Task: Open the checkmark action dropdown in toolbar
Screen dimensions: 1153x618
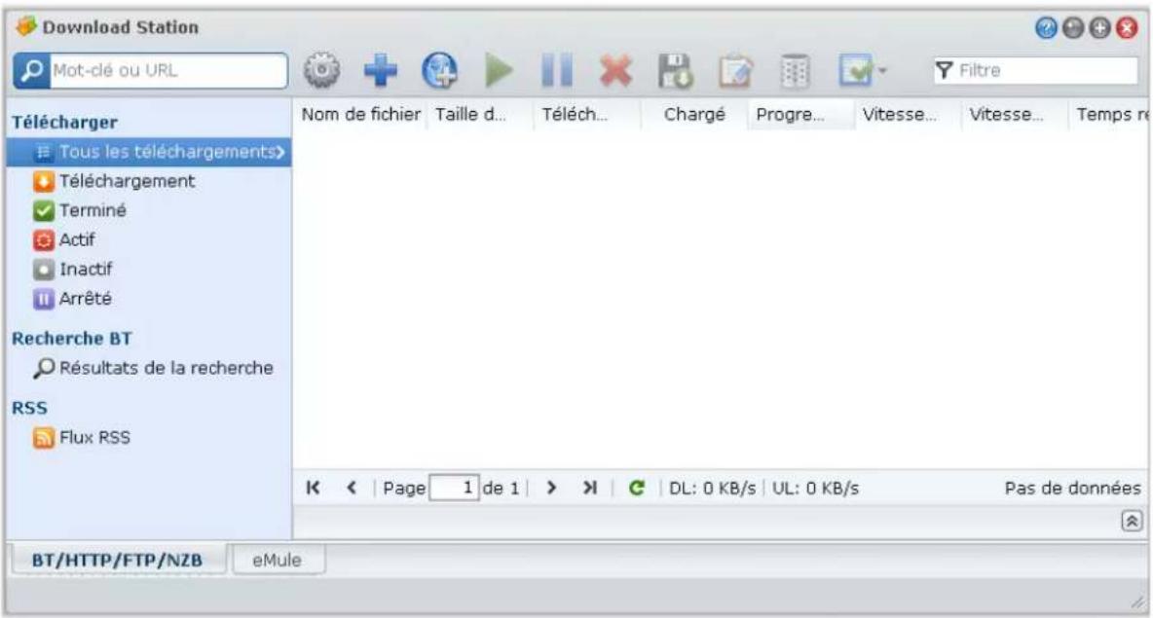Action: coord(862,70)
